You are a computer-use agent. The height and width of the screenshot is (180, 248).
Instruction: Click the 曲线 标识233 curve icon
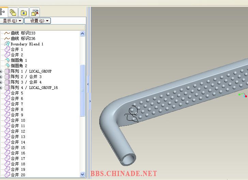tap(7, 33)
